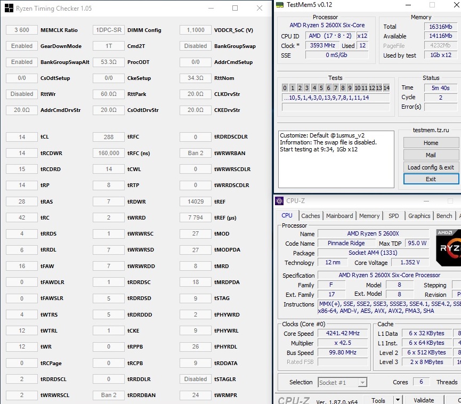
Task: Click the tRAS value 28
Action: click(x=22, y=201)
